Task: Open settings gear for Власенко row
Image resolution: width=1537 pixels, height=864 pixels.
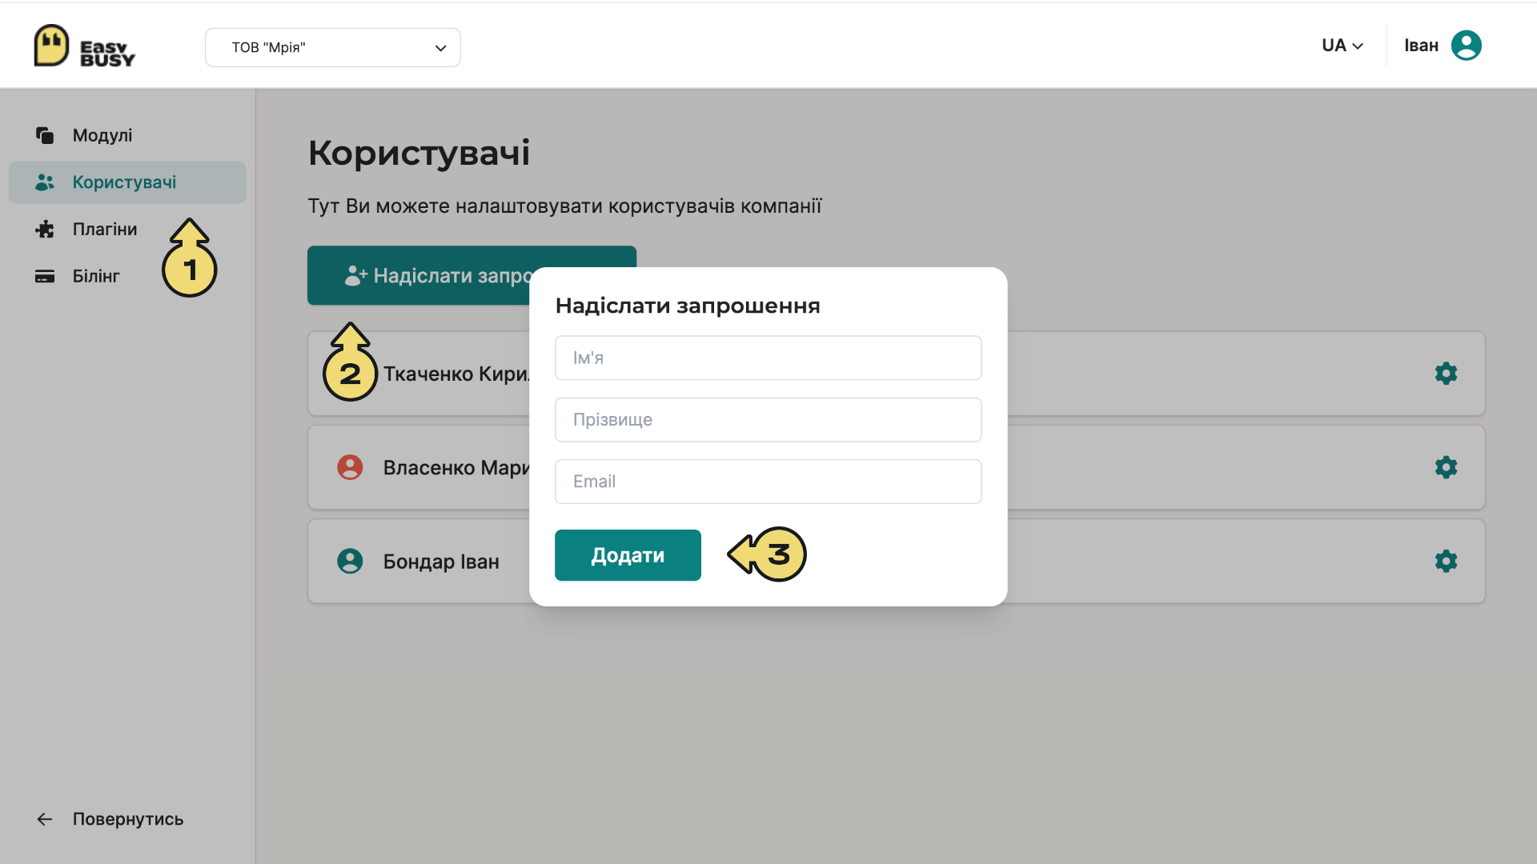Action: coord(1446,467)
